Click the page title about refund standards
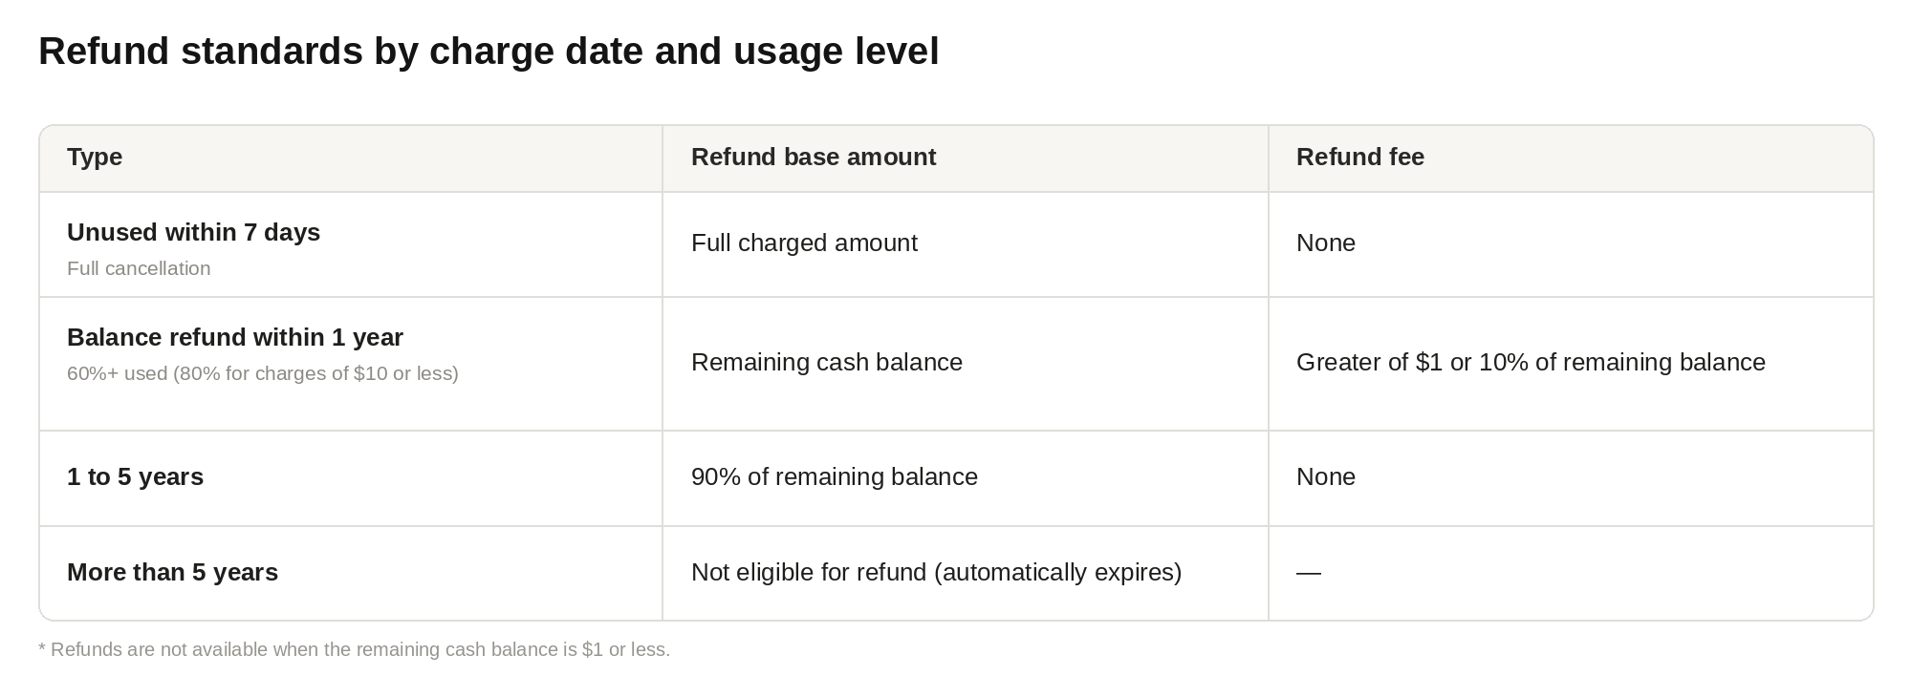 (489, 52)
